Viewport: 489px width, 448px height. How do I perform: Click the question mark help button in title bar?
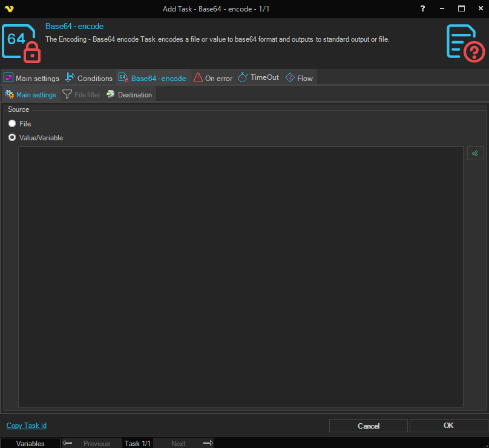[422, 8]
